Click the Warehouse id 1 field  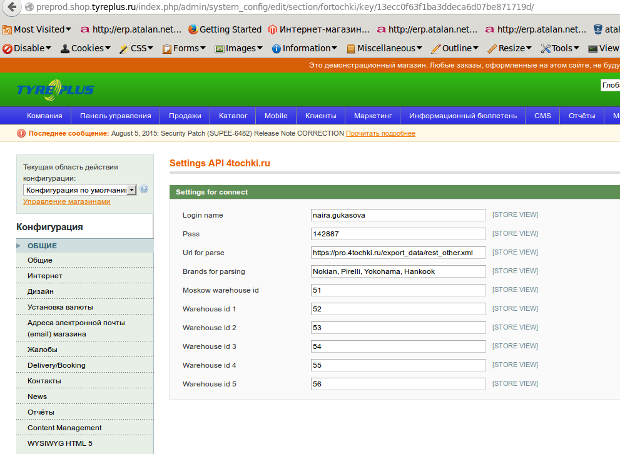[x=398, y=309]
